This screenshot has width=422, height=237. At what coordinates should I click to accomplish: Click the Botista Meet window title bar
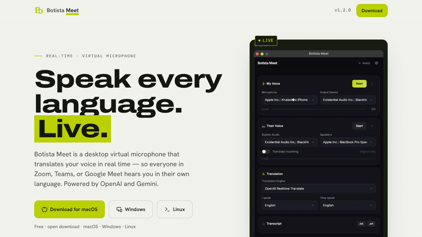pos(318,54)
